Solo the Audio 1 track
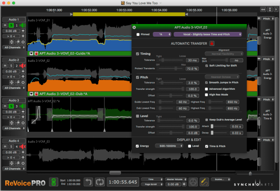 (11, 25)
